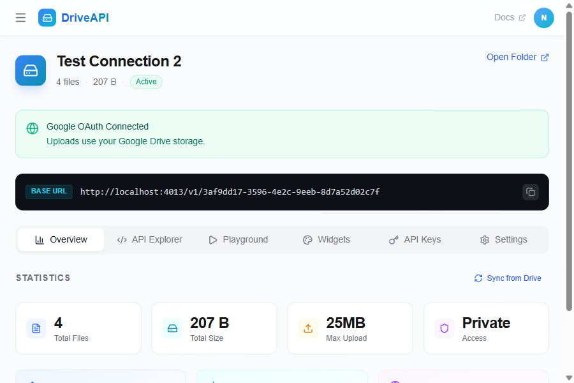Click the upload icon on the 25MB card
The width and height of the screenshot is (574, 383).
(x=308, y=328)
